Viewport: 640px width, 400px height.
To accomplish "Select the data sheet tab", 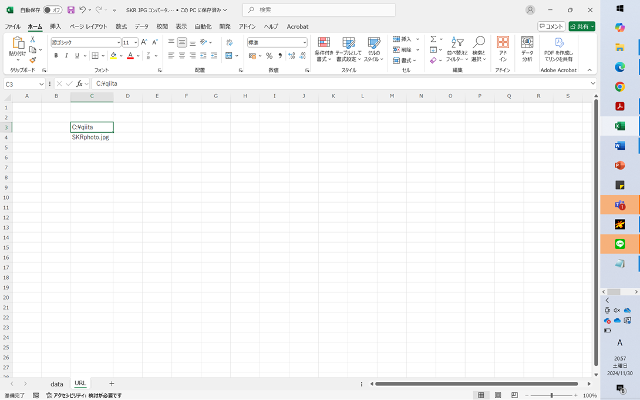I will click(x=57, y=384).
